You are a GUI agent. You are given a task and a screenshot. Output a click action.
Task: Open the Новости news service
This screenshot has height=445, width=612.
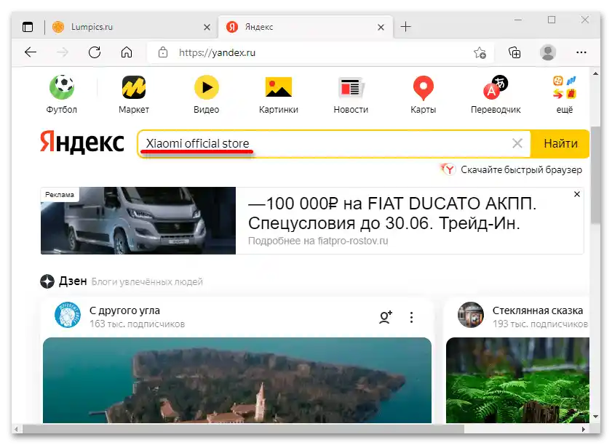coord(351,95)
